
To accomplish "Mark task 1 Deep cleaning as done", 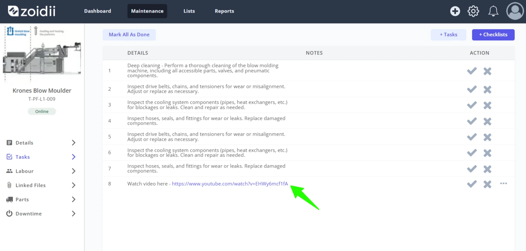I will coord(472,71).
